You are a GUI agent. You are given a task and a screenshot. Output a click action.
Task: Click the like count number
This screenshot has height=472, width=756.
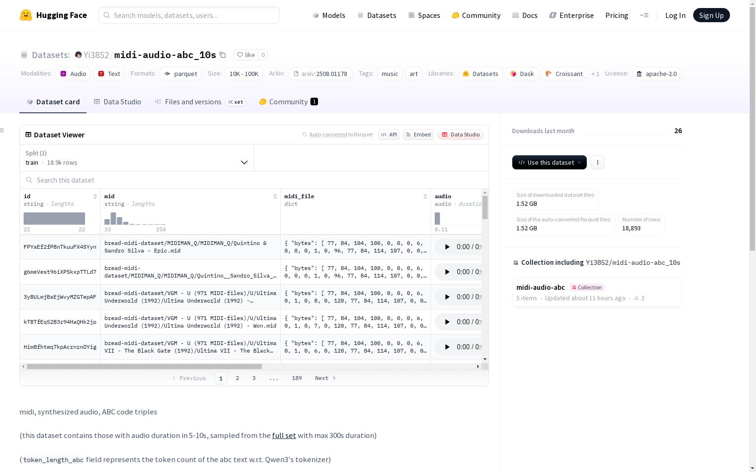pos(263,55)
